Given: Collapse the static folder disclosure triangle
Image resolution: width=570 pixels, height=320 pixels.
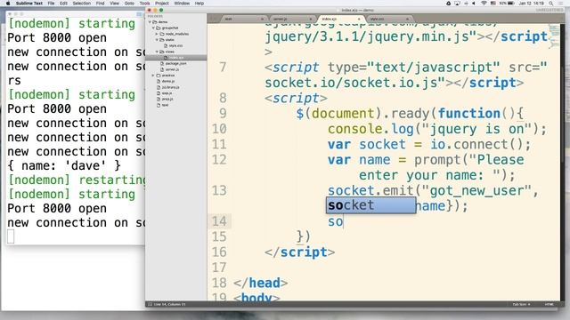Looking at the screenshot, I should [157, 40].
